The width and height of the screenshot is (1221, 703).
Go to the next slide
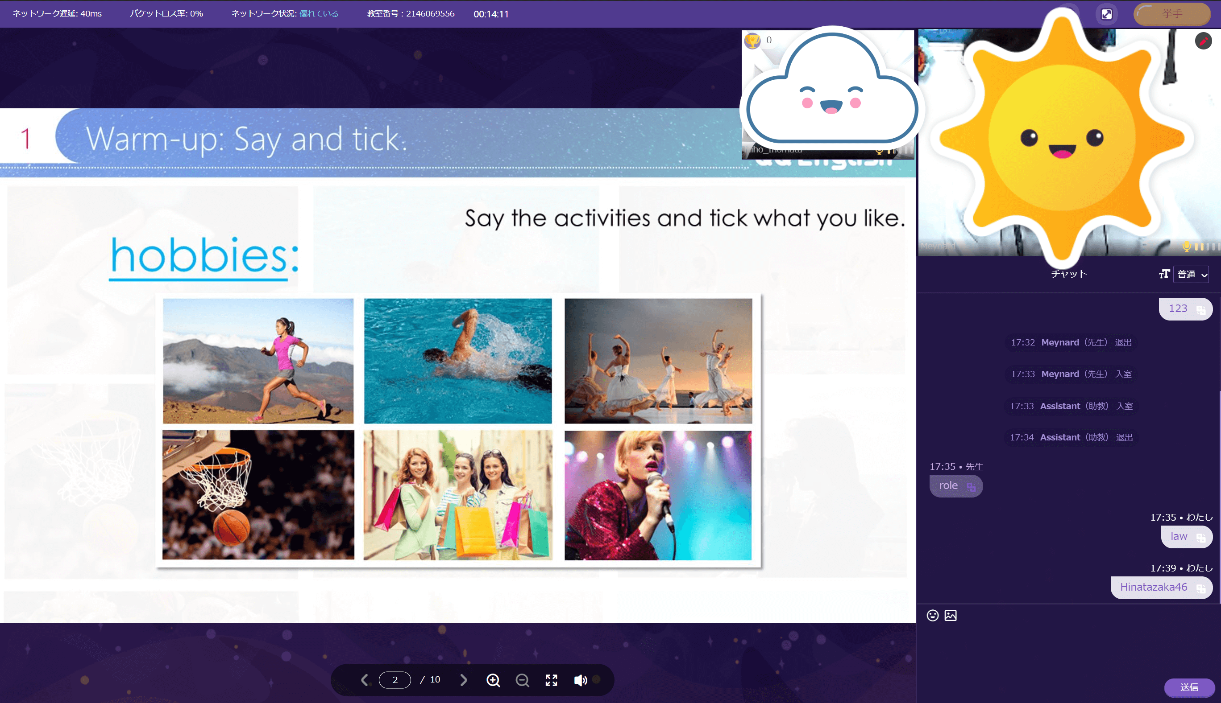(x=464, y=680)
